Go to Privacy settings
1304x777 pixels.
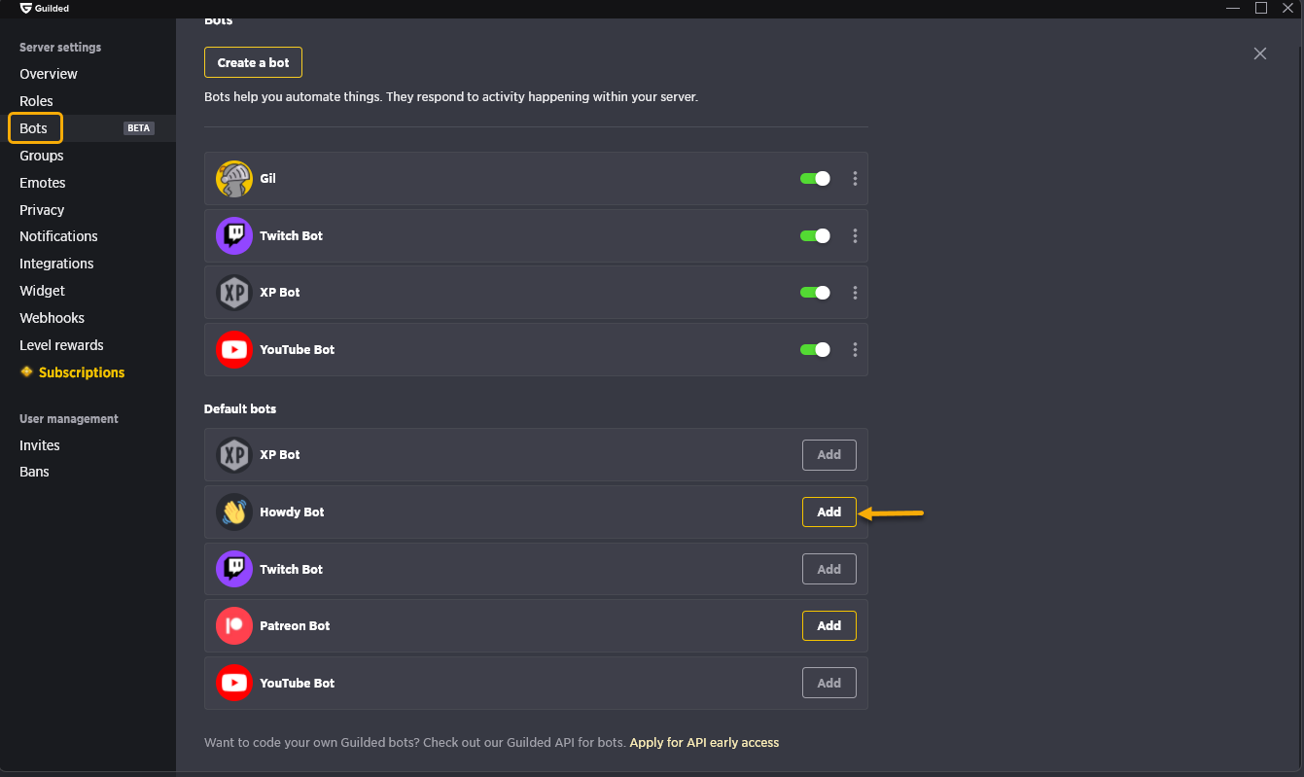point(42,210)
